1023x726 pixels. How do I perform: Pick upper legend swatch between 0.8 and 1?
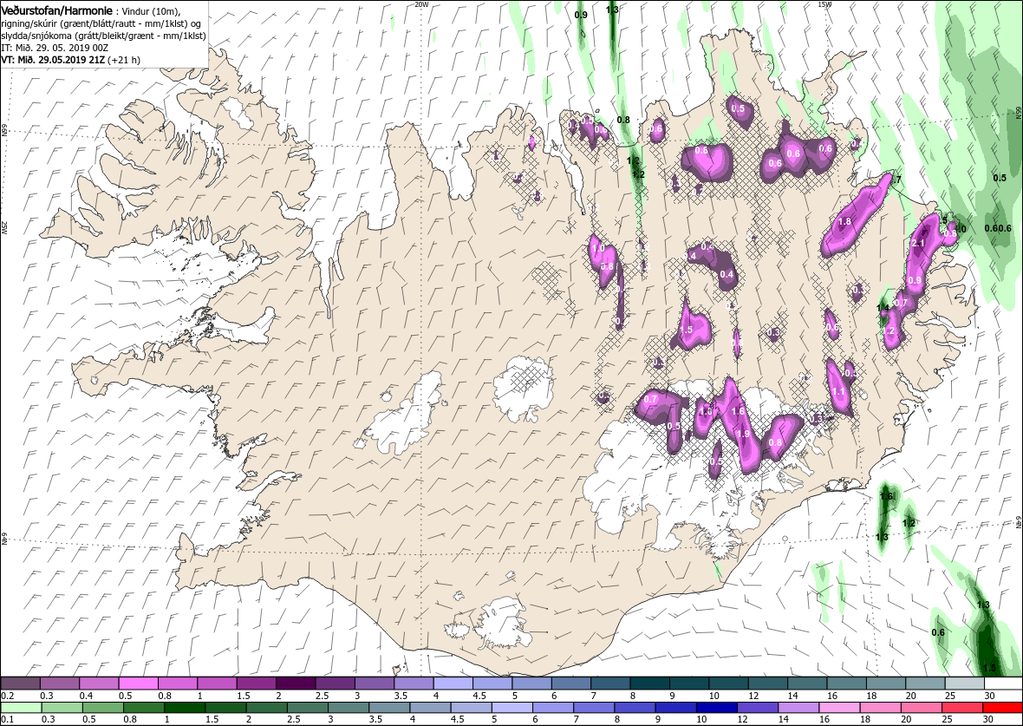pyautogui.click(x=178, y=683)
